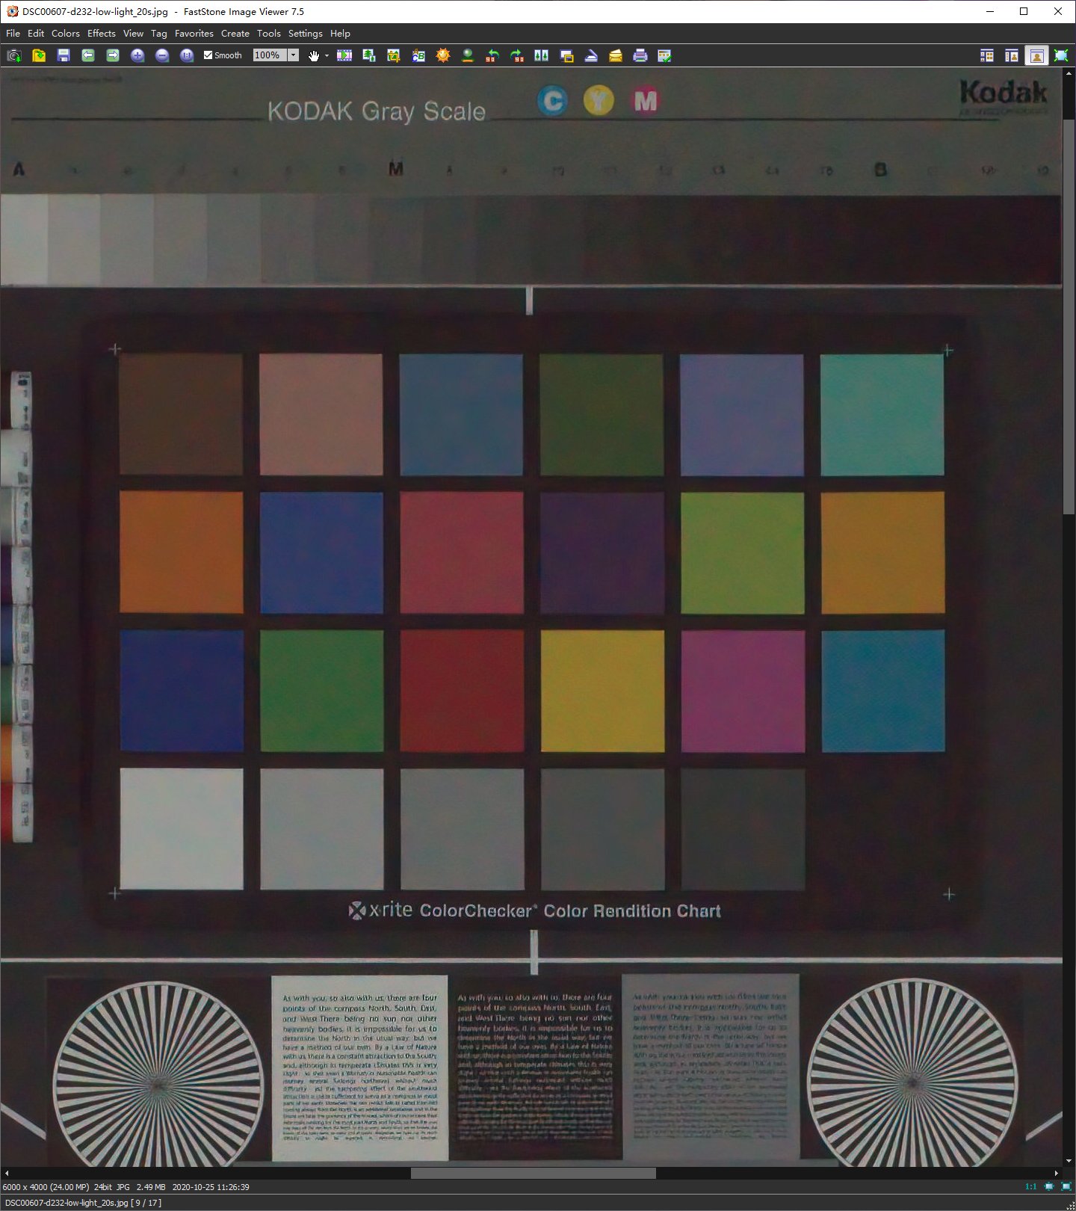This screenshot has height=1211, width=1076.
Task: Switch to the thumbnail browser view layout
Action: (987, 55)
